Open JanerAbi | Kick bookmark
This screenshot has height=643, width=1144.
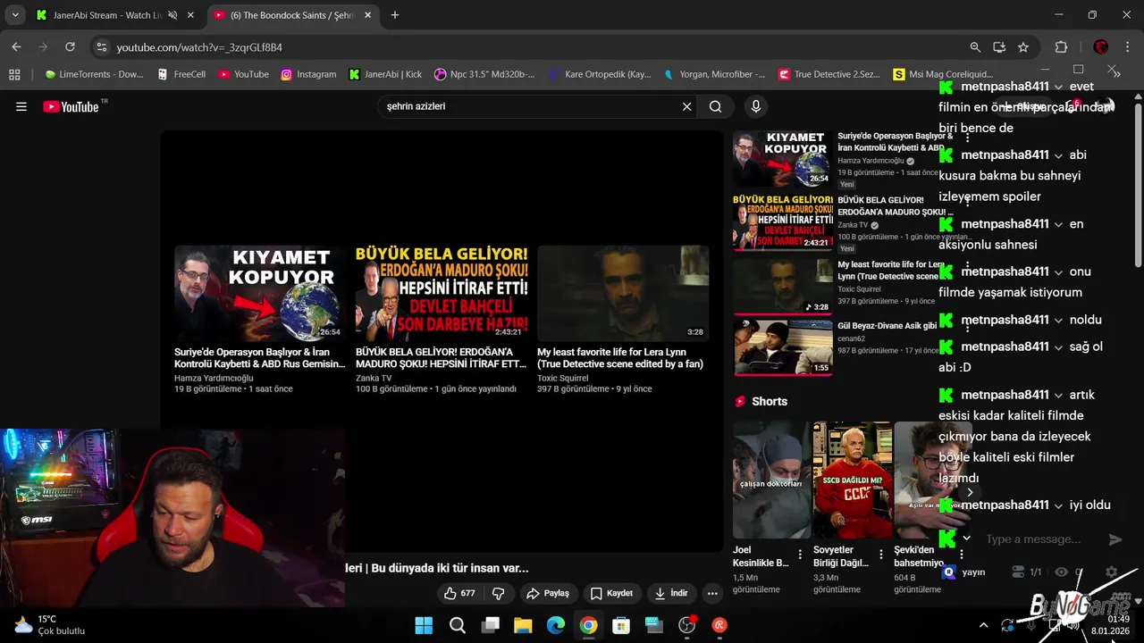pyautogui.click(x=385, y=74)
